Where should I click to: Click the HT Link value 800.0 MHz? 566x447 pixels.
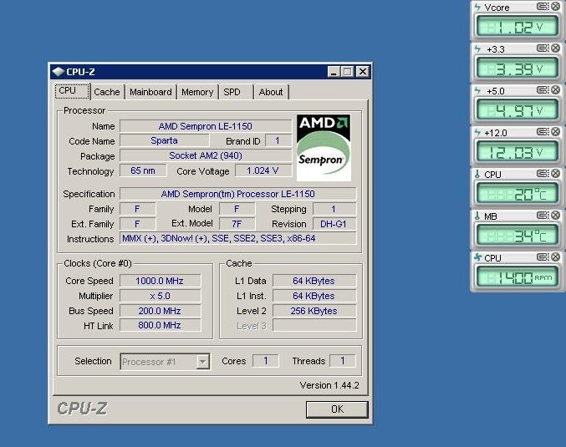click(x=160, y=325)
